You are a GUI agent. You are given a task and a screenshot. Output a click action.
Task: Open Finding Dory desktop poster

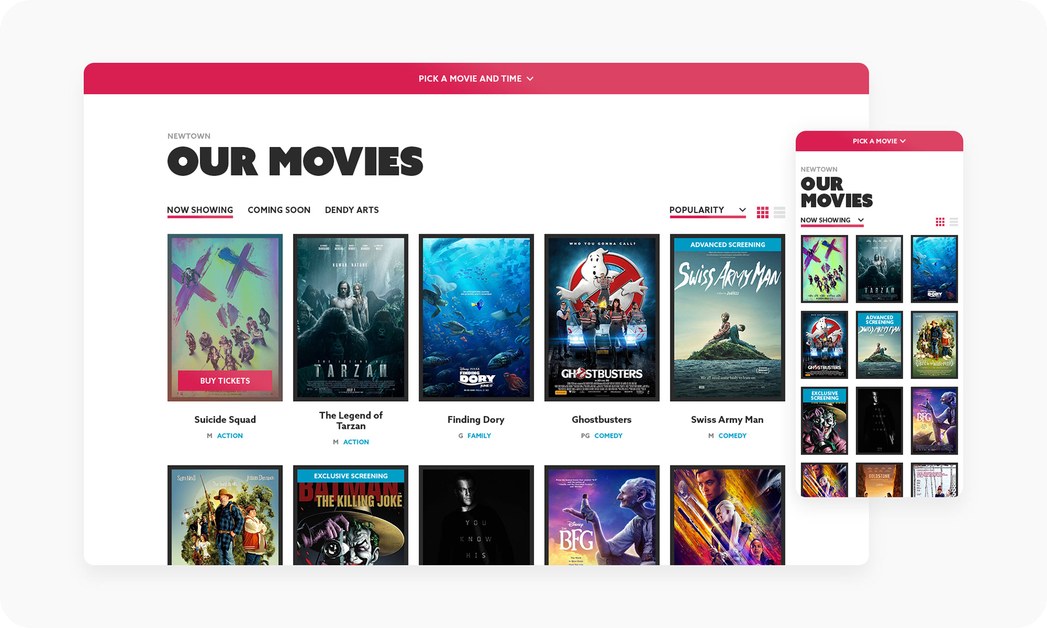tap(476, 317)
